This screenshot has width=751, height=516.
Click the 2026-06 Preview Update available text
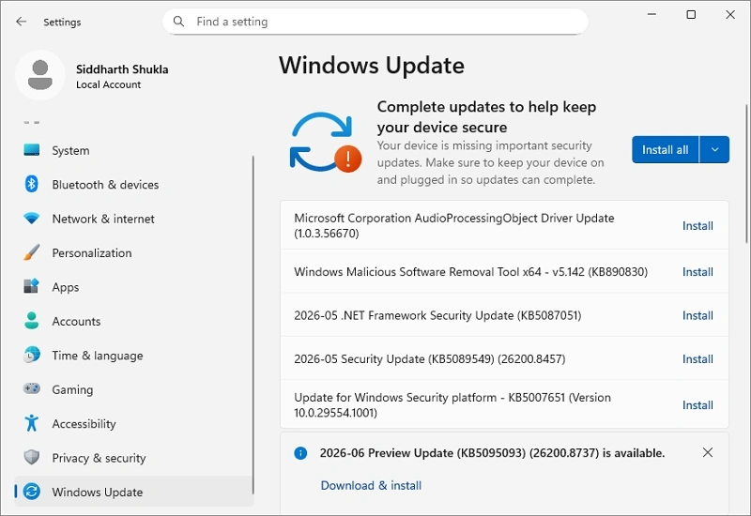[x=492, y=453]
